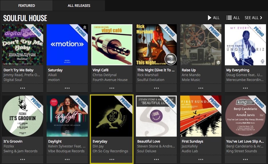Viewport: 268px width, 164px height.
Task: Open the It's Groovin release title
Action: tap(13, 141)
